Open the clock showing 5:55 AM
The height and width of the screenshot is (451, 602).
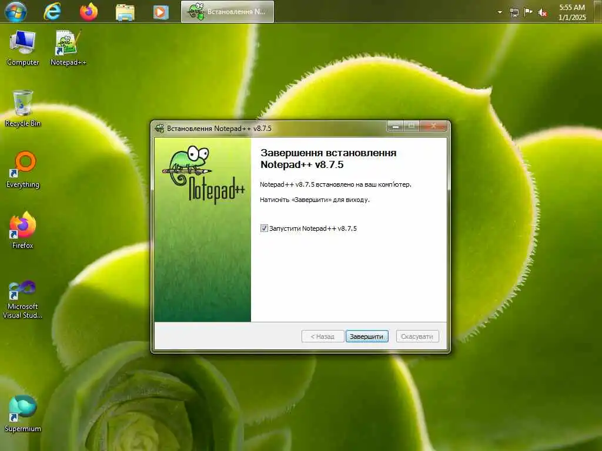pos(572,12)
